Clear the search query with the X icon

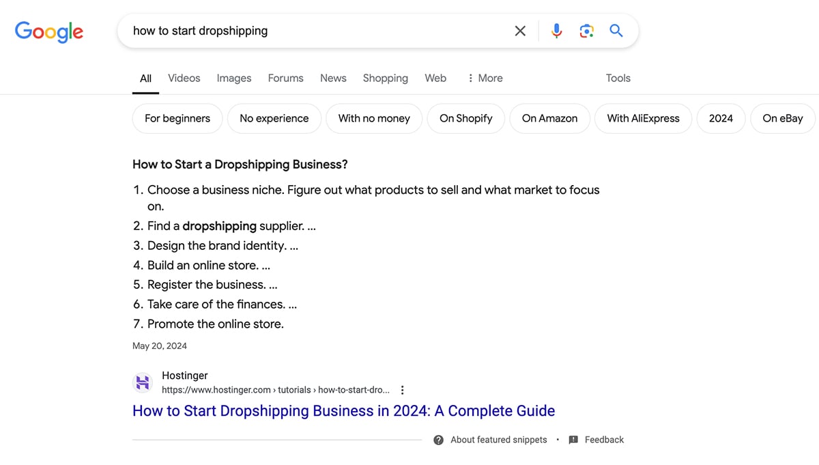pos(520,31)
